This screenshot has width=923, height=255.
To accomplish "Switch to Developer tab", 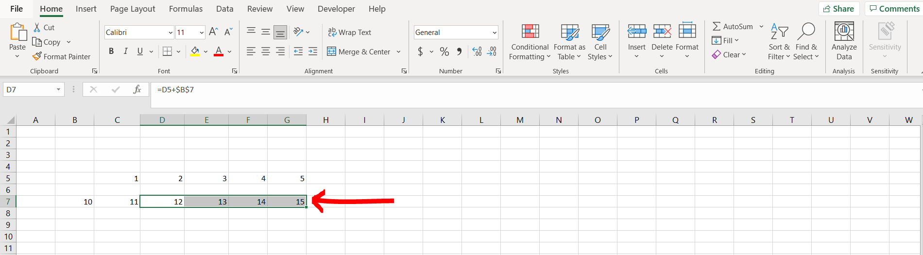I will pos(336,9).
